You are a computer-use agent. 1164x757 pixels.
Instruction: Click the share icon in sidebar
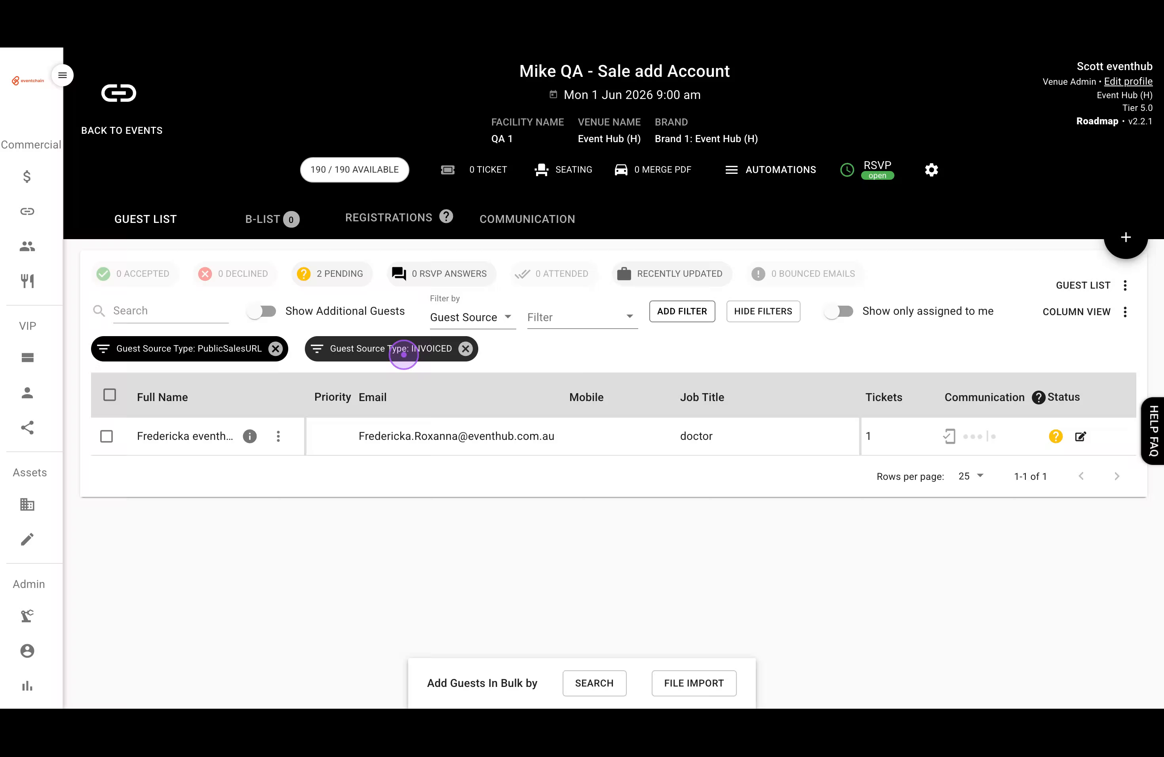click(27, 428)
